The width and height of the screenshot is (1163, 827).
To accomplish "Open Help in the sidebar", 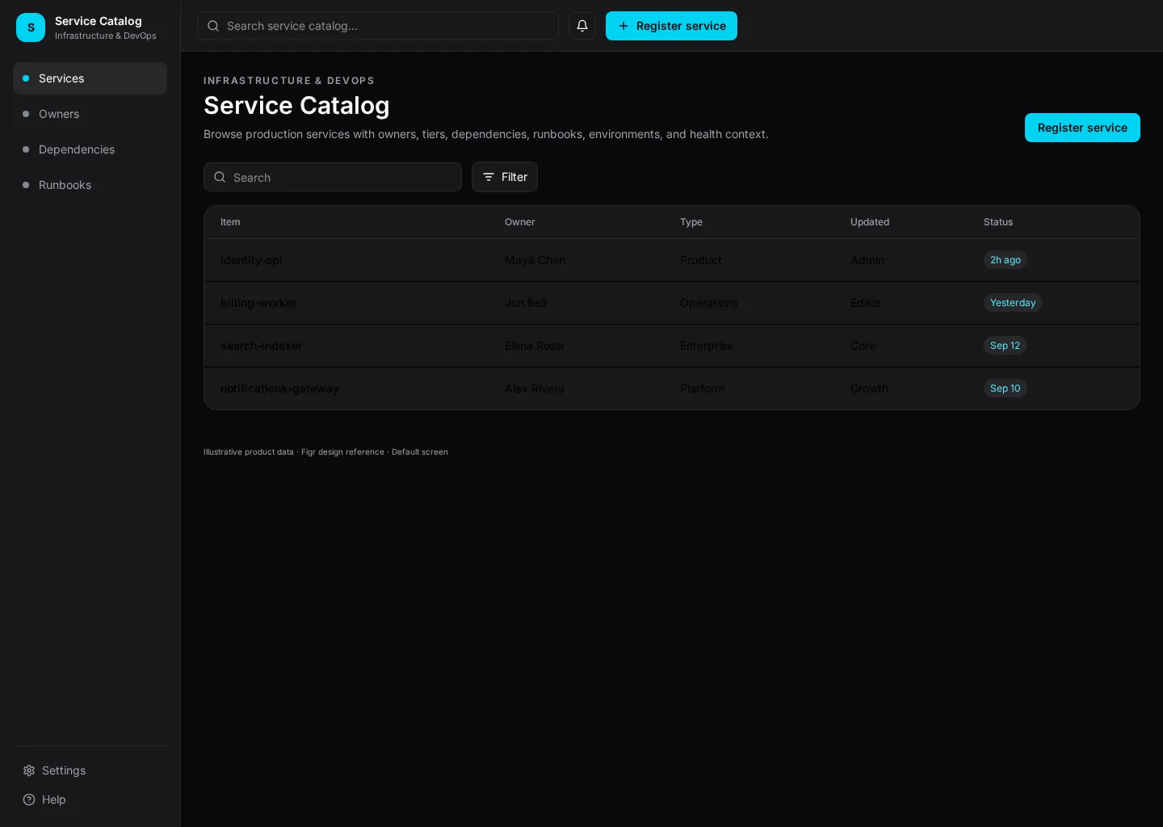I will [x=90, y=800].
